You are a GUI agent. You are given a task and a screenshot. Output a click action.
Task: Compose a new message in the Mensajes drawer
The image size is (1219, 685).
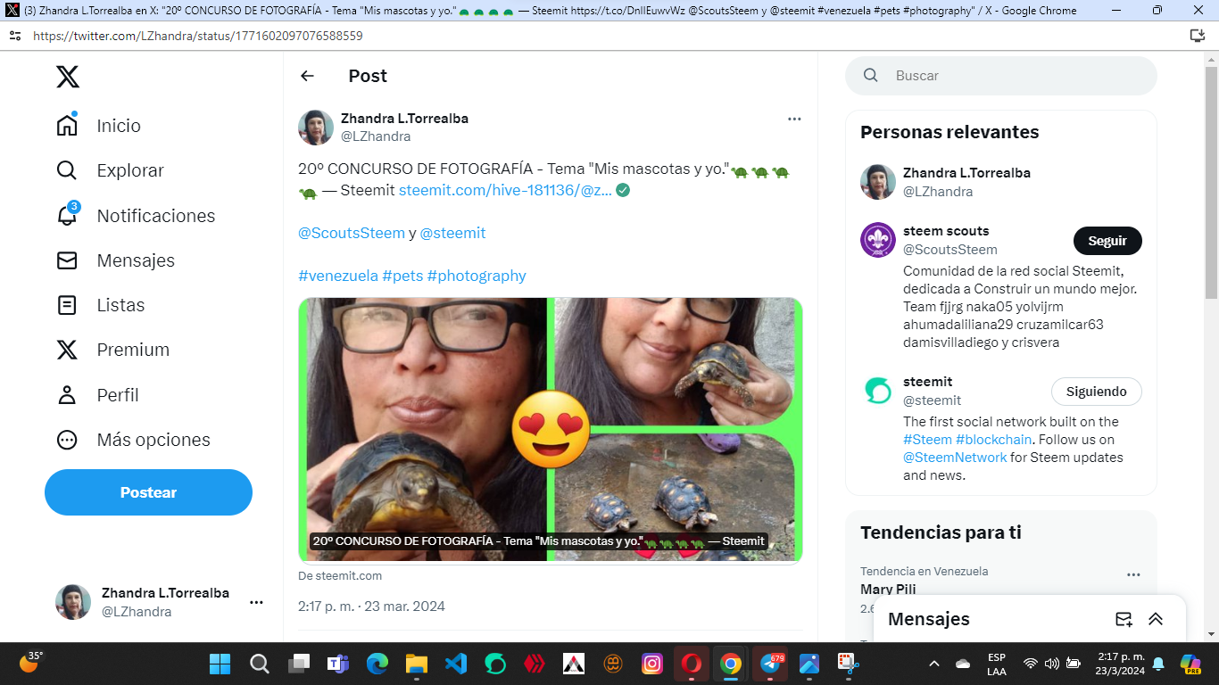(1124, 619)
